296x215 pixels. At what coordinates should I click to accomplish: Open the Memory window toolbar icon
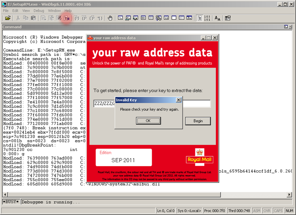click(151, 18)
